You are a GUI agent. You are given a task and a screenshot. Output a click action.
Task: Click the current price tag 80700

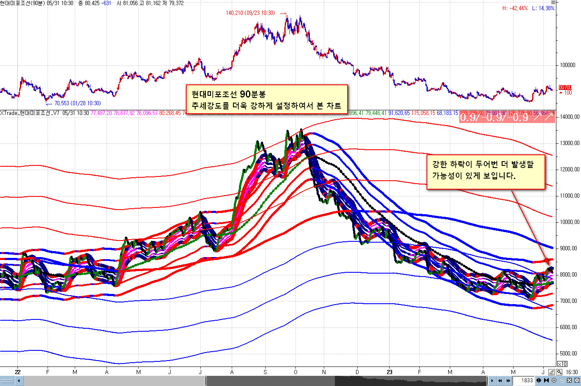click(565, 87)
